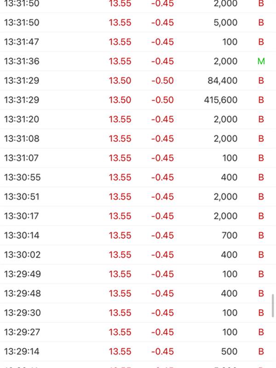
Task: Choose the 13:30:17 trade entry
Action: 138,216
